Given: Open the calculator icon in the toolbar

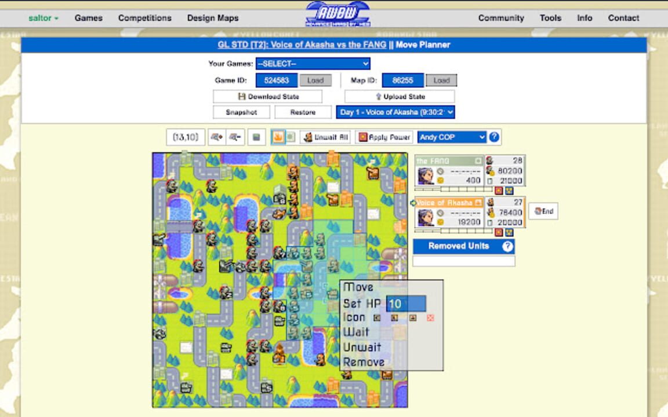Looking at the screenshot, I should click(x=256, y=137).
